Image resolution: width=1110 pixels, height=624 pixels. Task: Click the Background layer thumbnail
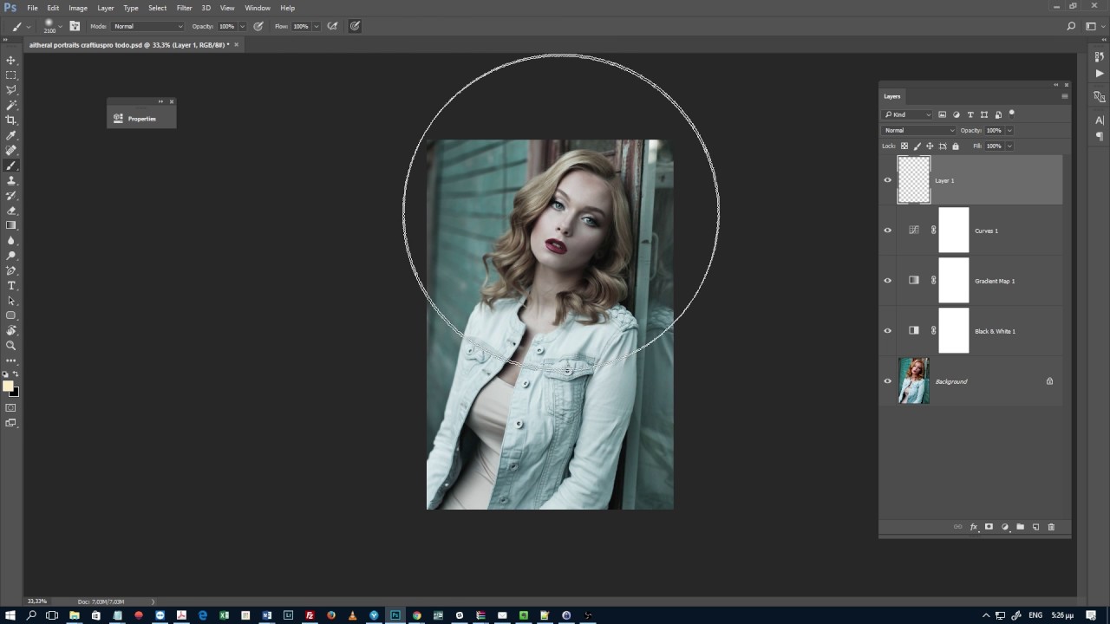click(x=913, y=381)
